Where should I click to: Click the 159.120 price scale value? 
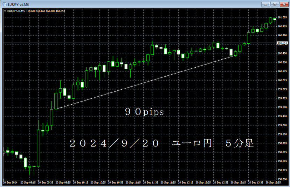[x=282, y=134]
